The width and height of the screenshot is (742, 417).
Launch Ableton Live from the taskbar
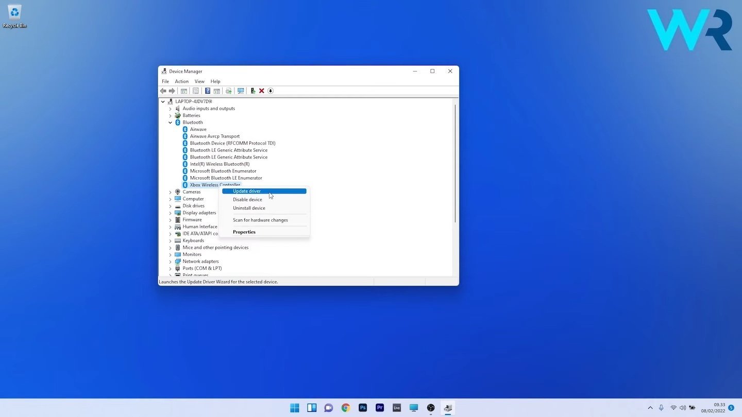[x=397, y=408]
